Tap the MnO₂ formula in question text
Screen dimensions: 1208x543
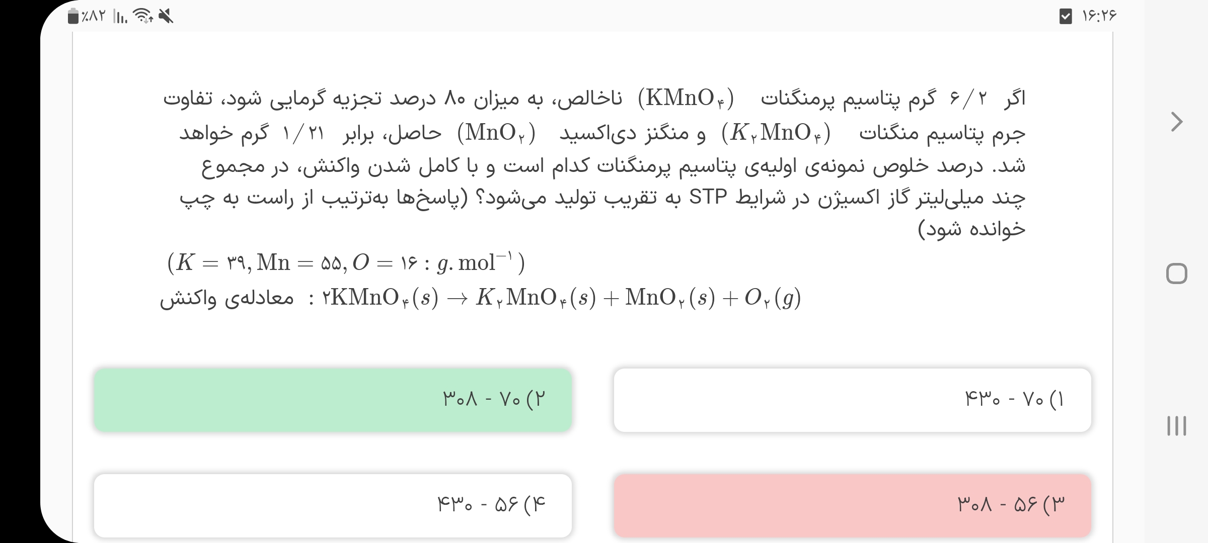pos(496,133)
